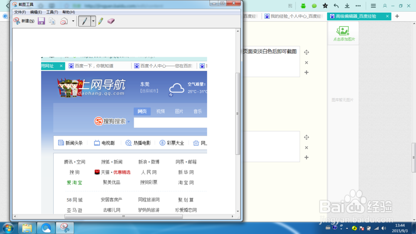This screenshot has width=416, height=234.
Task: Click the Snipping Tool taskbar button
Action: (x=65, y=228)
